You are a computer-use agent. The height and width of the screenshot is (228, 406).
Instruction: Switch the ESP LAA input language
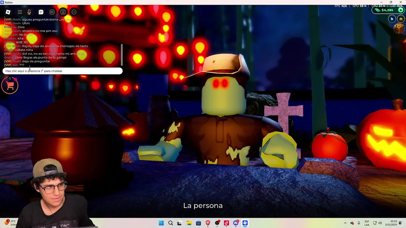tap(367, 223)
